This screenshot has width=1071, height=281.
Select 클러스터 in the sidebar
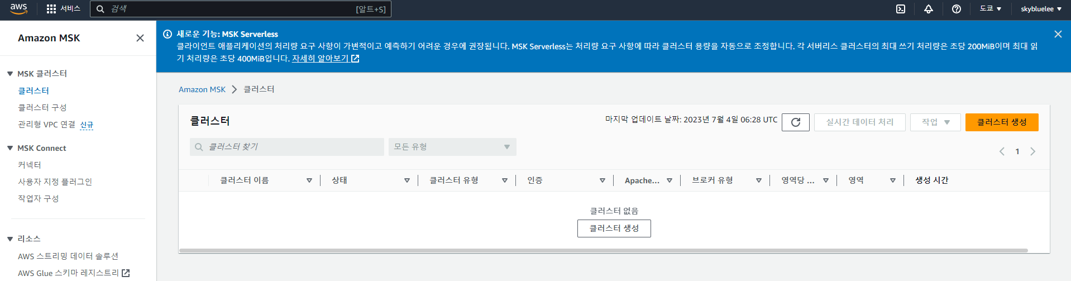[x=34, y=91]
